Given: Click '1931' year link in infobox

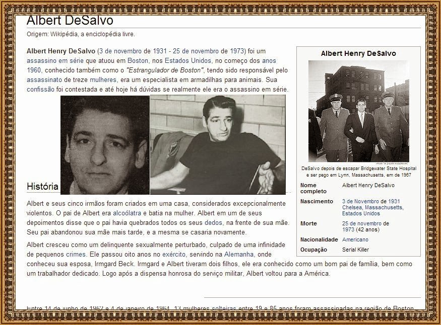Looking at the screenshot, I should pos(394,201).
